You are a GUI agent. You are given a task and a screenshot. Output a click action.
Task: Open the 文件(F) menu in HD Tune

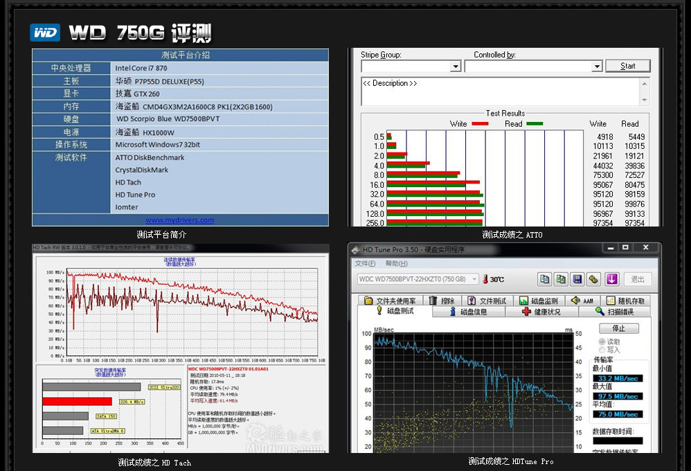click(365, 263)
